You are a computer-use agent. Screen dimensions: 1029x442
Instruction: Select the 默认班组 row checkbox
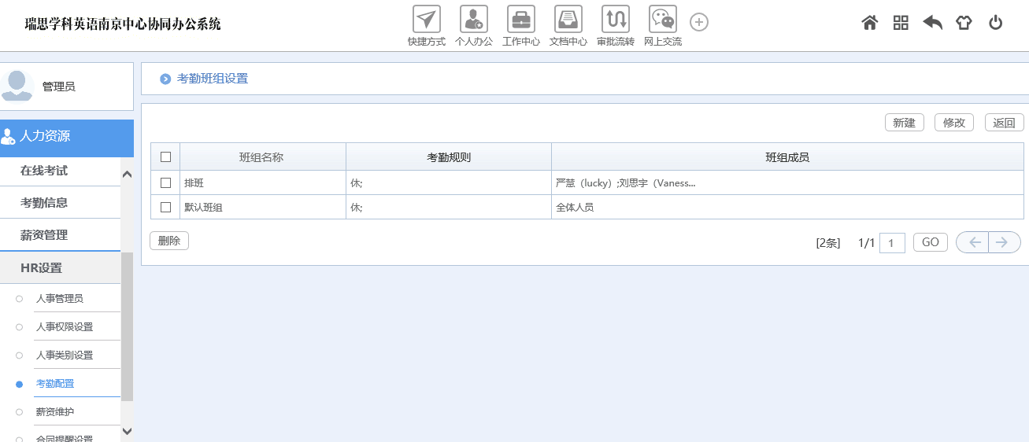point(165,208)
